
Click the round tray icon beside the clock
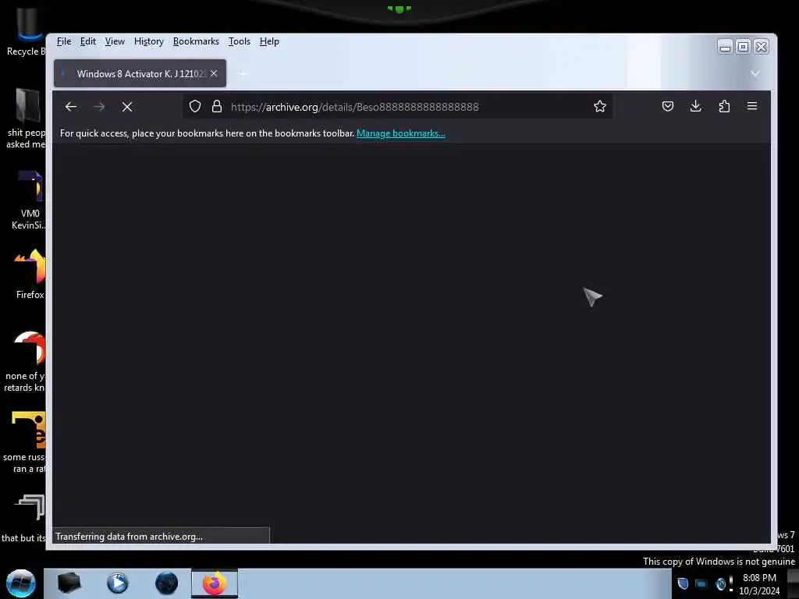point(720,583)
